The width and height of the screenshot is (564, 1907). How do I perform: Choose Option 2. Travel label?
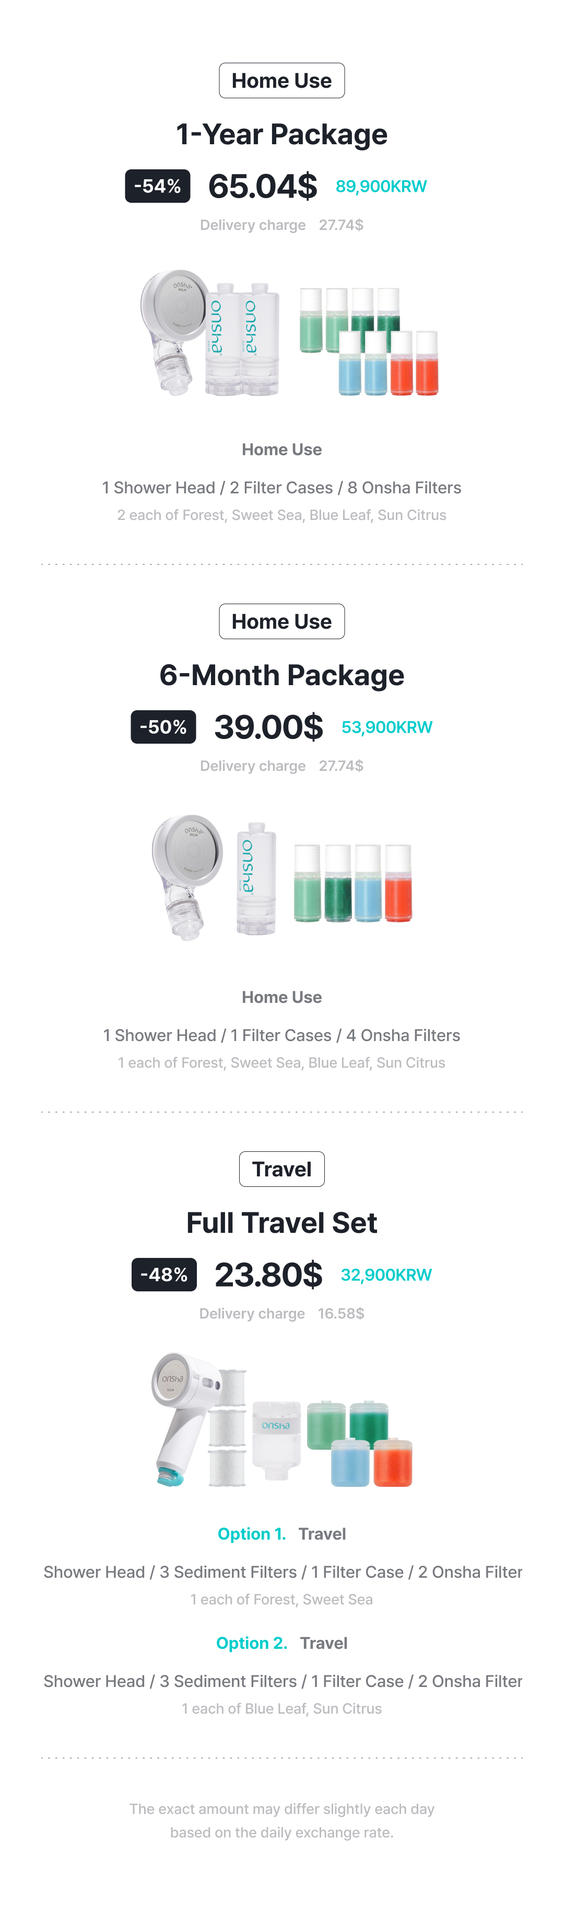281,1644
